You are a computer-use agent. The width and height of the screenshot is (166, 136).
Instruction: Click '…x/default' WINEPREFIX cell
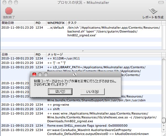[56, 28]
